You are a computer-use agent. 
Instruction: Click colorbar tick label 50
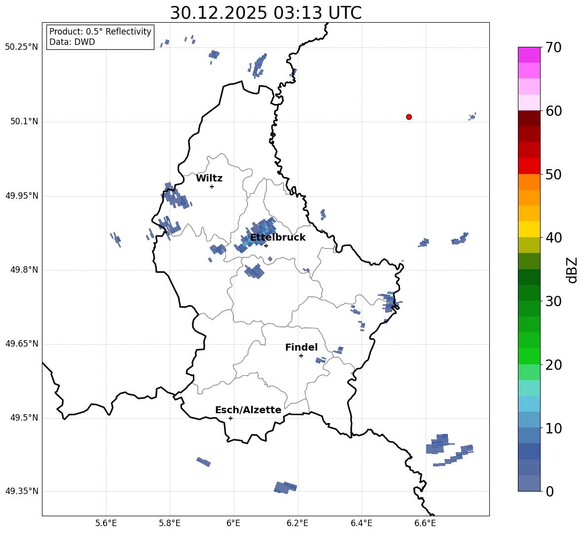click(x=553, y=175)
